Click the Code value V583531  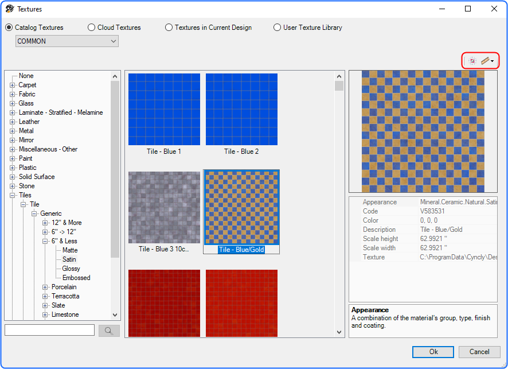(x=432, y=211)
